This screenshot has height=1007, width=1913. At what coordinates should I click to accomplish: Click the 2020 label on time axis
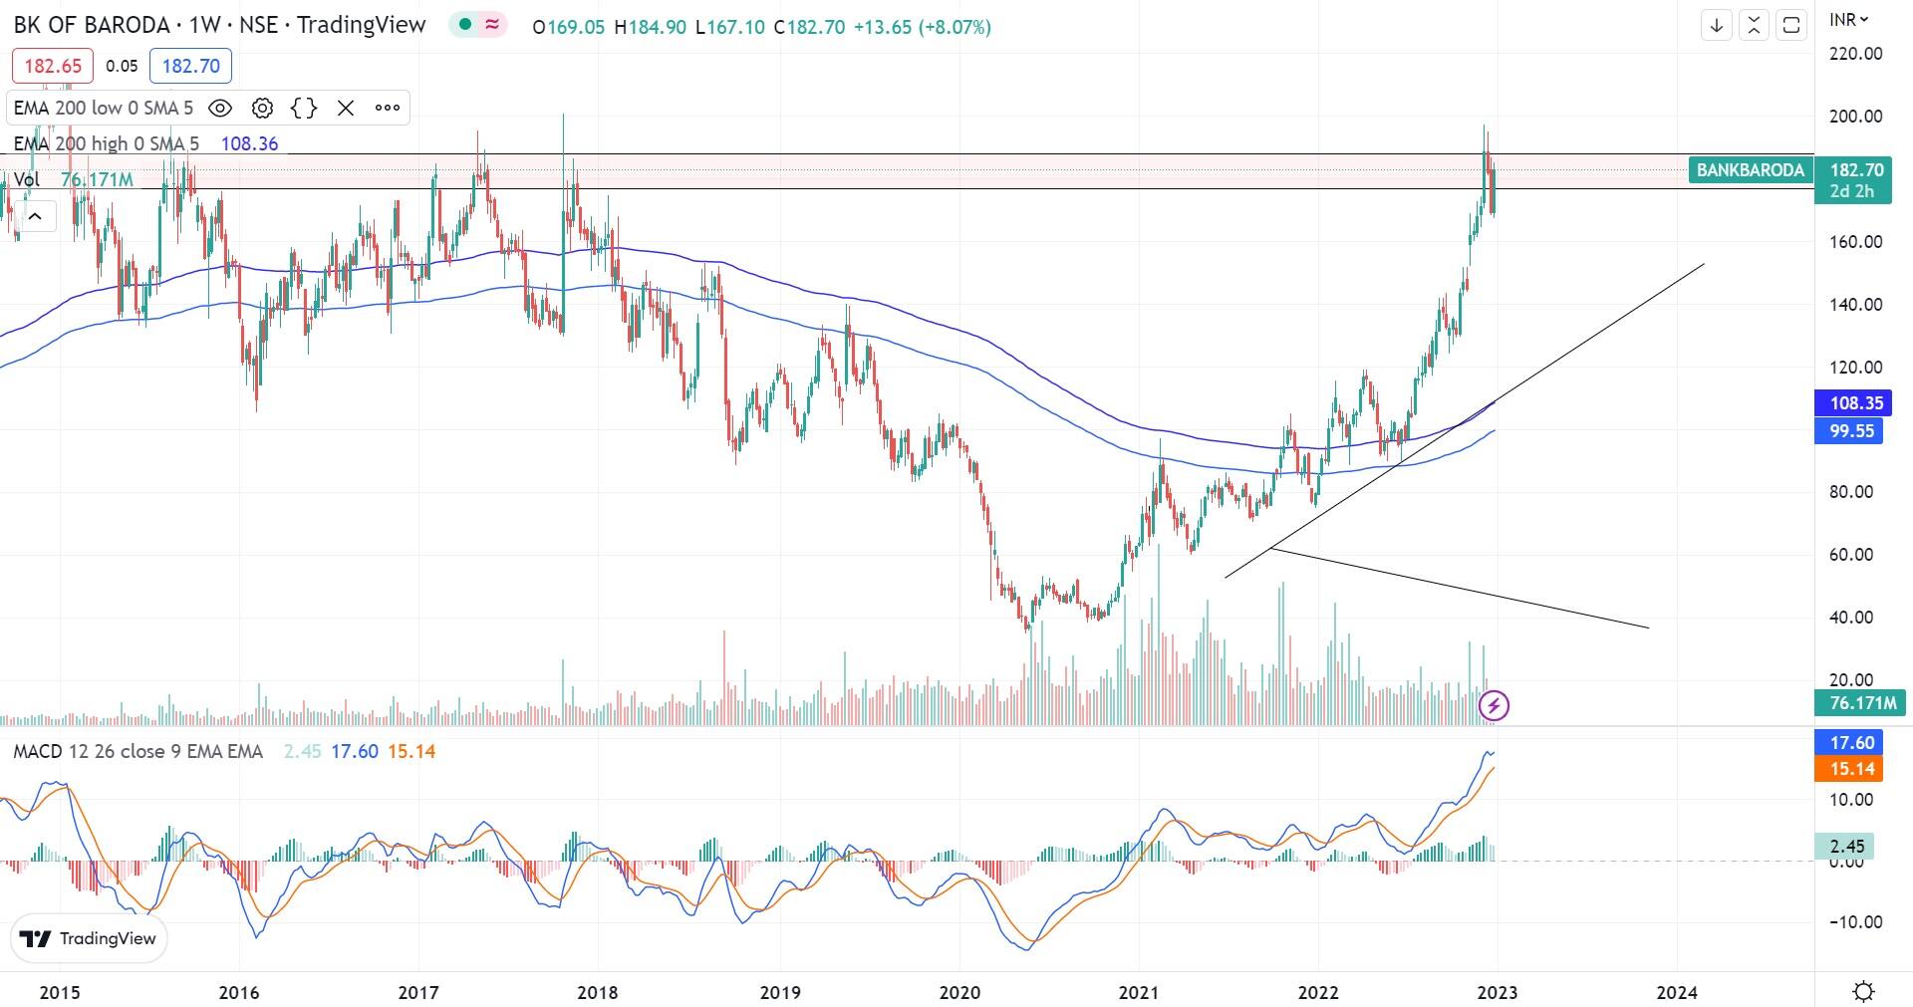(x=959, y=992)
